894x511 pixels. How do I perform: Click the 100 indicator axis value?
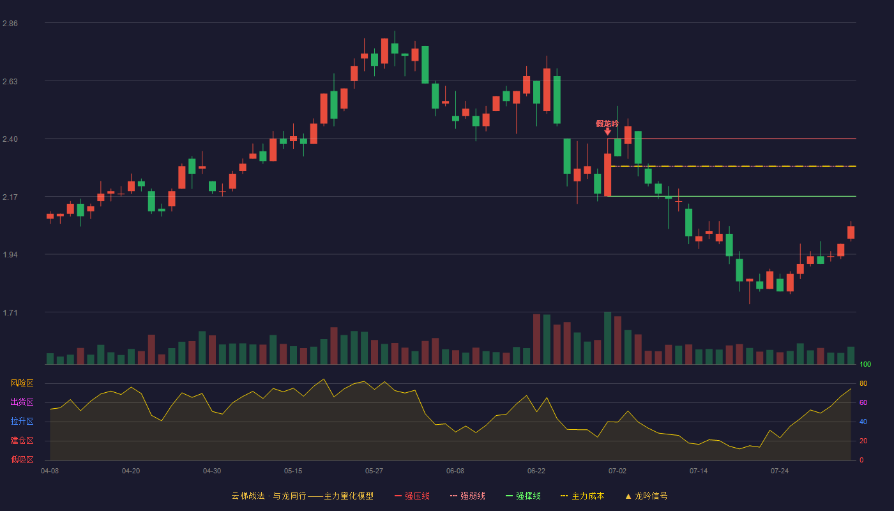point(865,365)
